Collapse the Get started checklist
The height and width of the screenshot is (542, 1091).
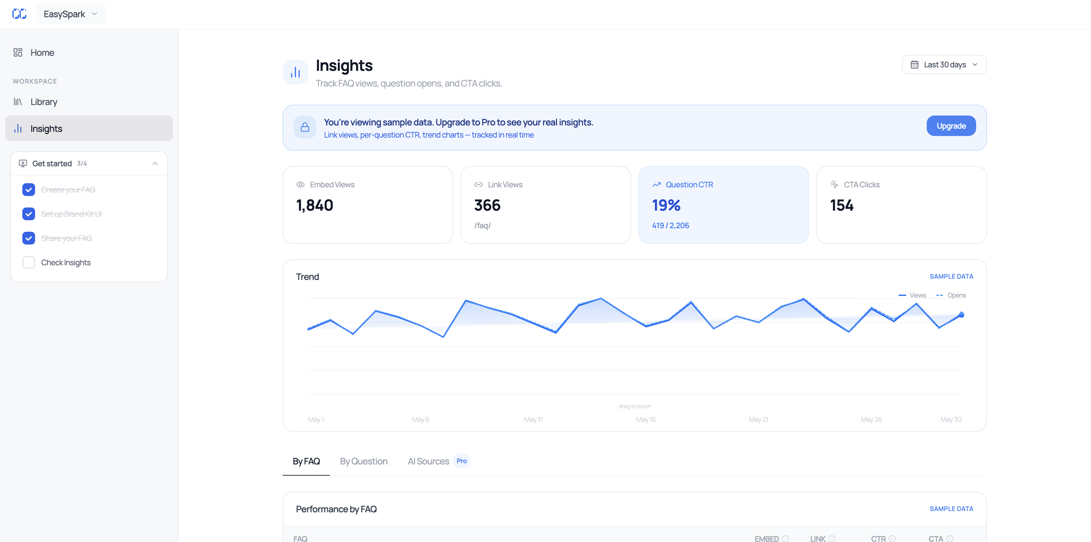click(155, 163)
